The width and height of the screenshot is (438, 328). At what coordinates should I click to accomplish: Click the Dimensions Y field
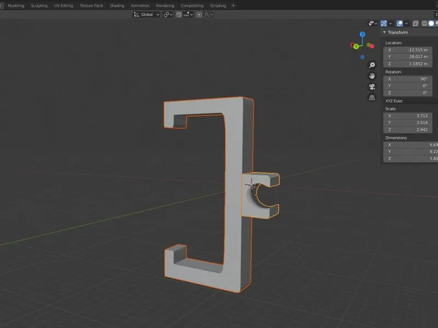pos(410,151)
